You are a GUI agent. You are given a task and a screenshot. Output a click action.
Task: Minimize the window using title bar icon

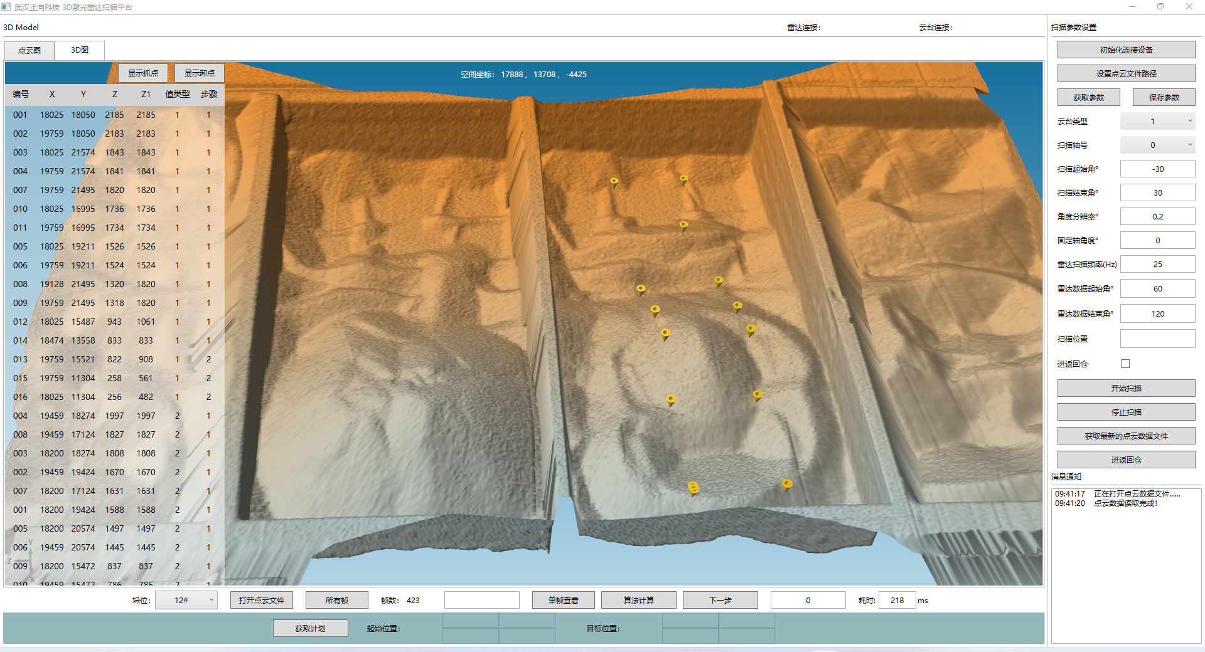1132,7
